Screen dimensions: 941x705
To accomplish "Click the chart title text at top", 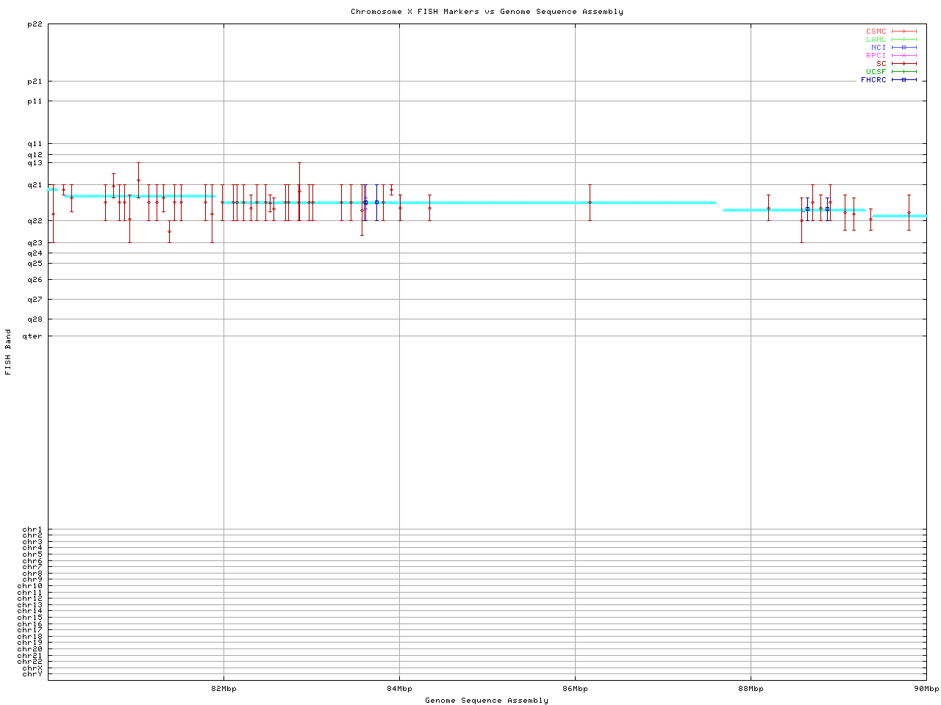I will [x=487, y=12].
